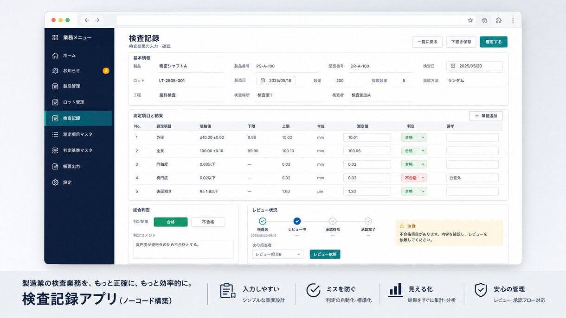Click the 測定値 field showing 10.01

pos(367,137)
